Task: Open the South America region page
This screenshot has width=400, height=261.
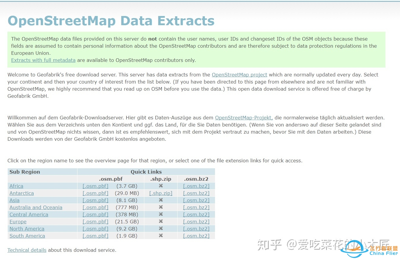Action: [27, 236]
